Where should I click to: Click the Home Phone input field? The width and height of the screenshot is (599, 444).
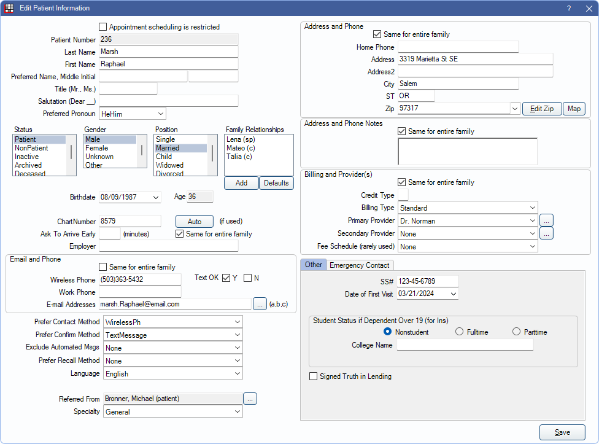pos(458,47)
